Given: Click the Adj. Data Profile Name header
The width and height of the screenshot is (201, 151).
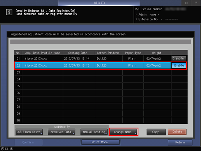Looking at the screenshot, I should pyautogui.click(x=42, y=53).
